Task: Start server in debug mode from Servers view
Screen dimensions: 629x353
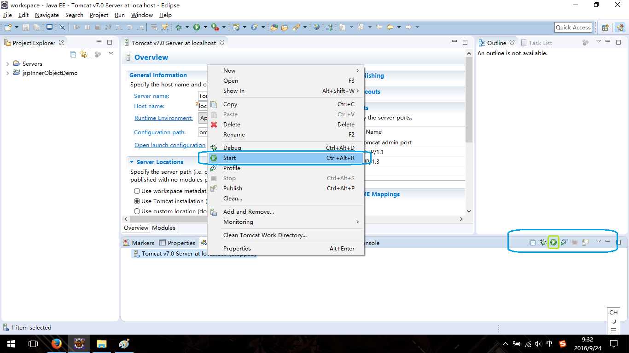Action: [543, 242]
